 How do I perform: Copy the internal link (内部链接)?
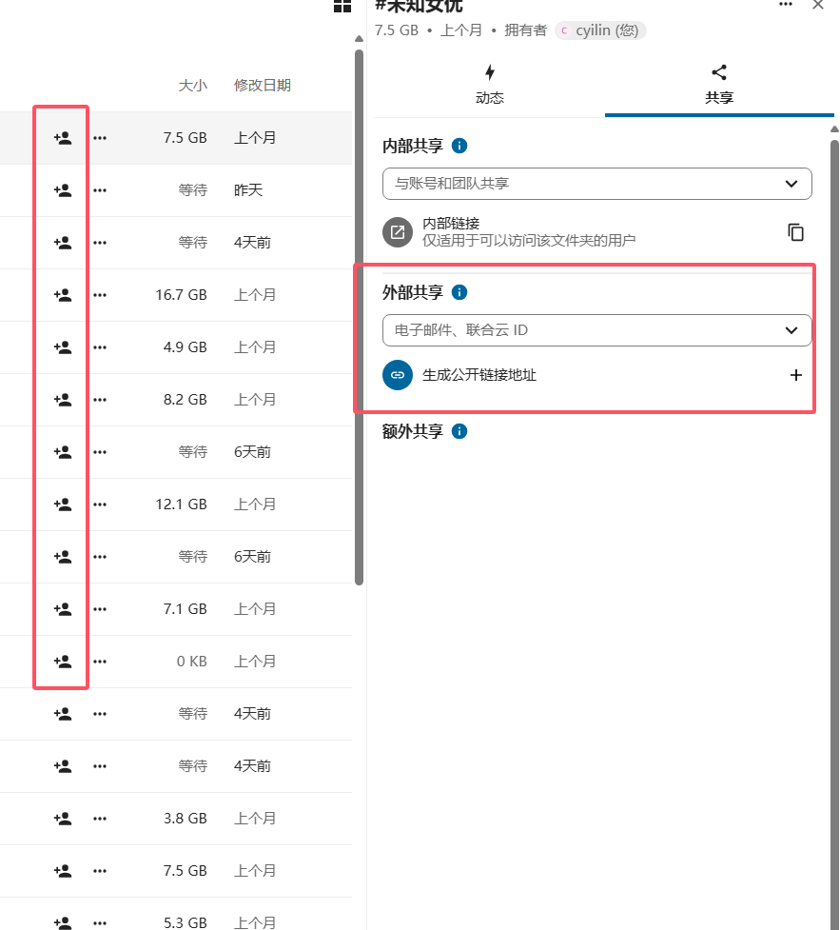tap(796, 232)
